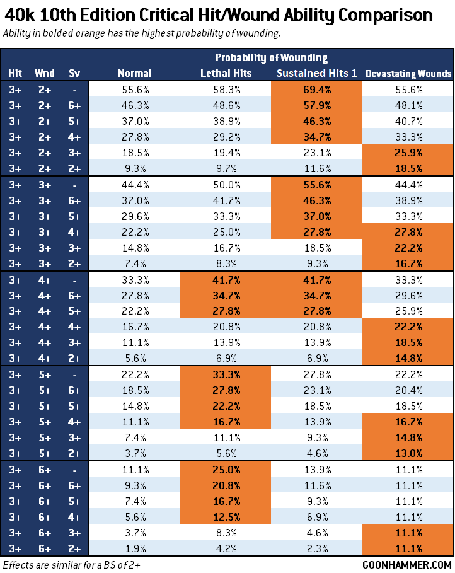Image resolution: width=455 pixels, height=573 pixels.
Task: Click the Probability of Wounding header
Action: pos(271,57)
